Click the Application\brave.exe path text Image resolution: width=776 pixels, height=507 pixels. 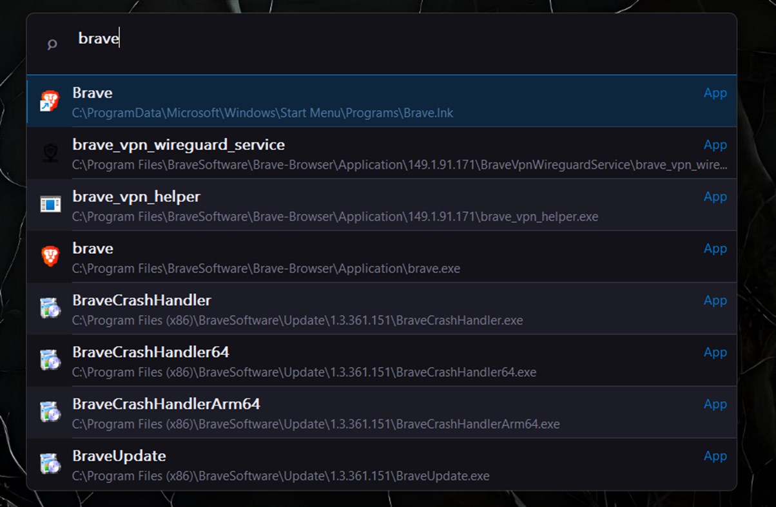[266, 269]
